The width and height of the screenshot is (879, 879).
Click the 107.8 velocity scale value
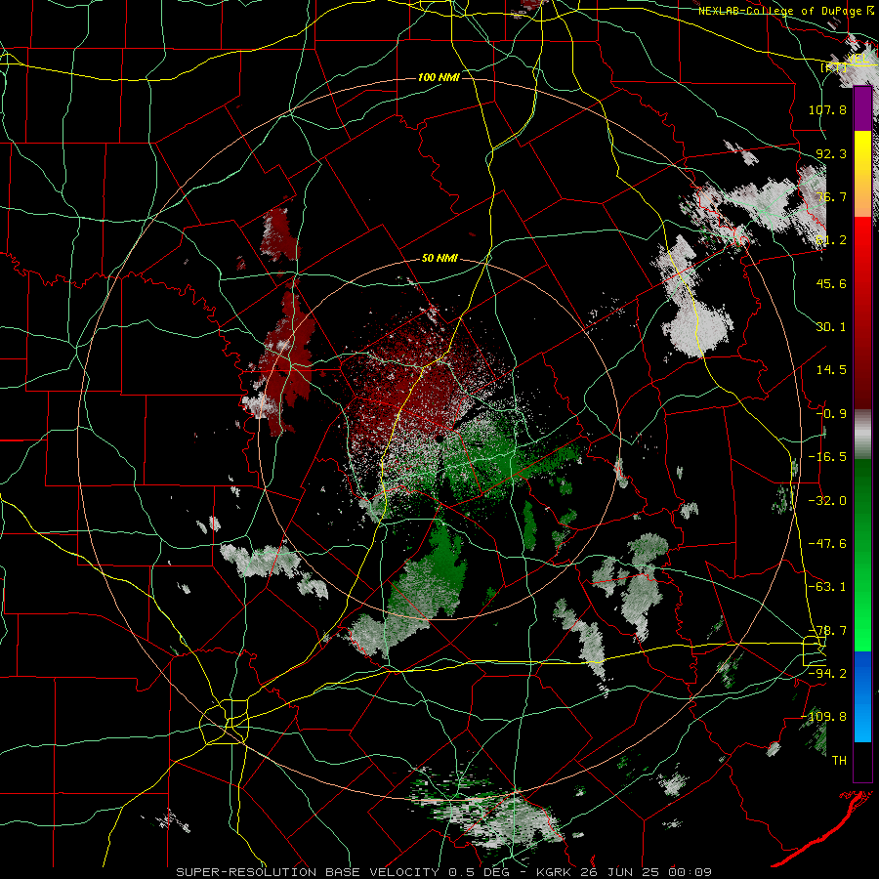[x=827, y=109]
